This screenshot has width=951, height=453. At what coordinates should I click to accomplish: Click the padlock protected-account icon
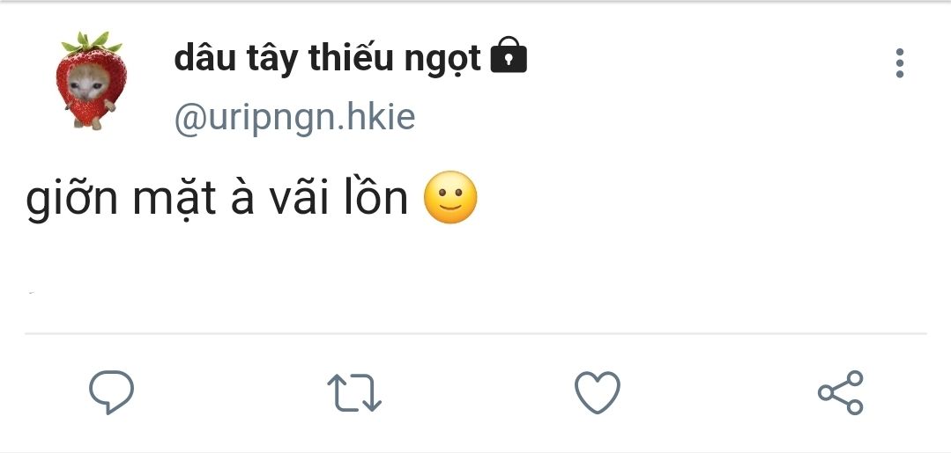(508, 57)
